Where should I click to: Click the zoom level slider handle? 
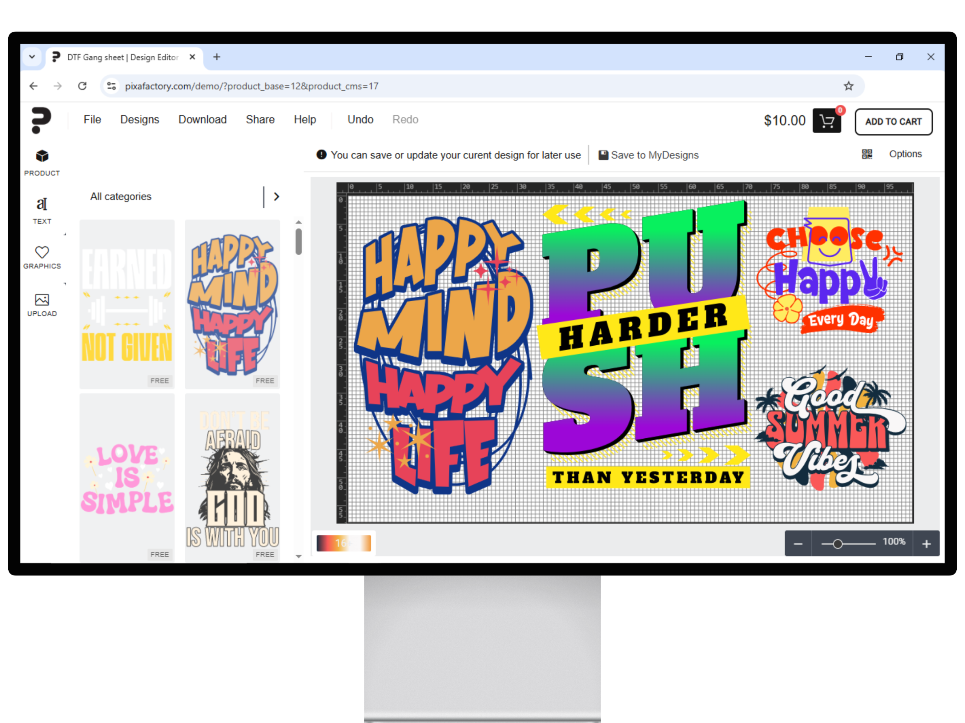click(x=837, y=543)
